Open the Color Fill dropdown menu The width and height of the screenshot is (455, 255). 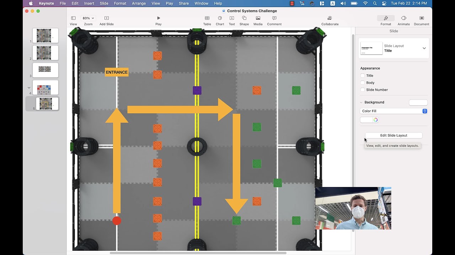[x=394, y=111]
